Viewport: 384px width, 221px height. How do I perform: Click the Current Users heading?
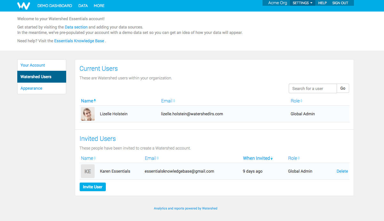[x=98, y=69]
